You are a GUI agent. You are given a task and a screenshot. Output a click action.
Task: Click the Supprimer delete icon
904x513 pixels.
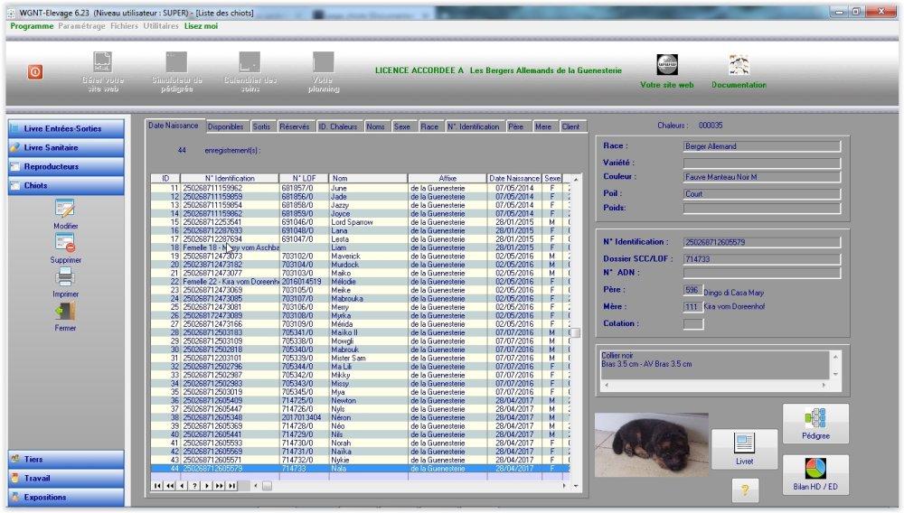65,243
